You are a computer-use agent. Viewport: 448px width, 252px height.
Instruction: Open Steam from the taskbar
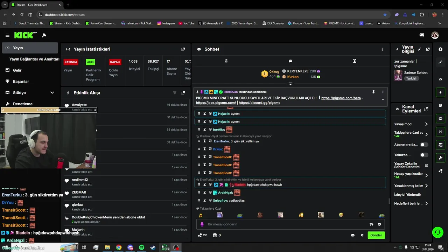(x=153, y=247)
